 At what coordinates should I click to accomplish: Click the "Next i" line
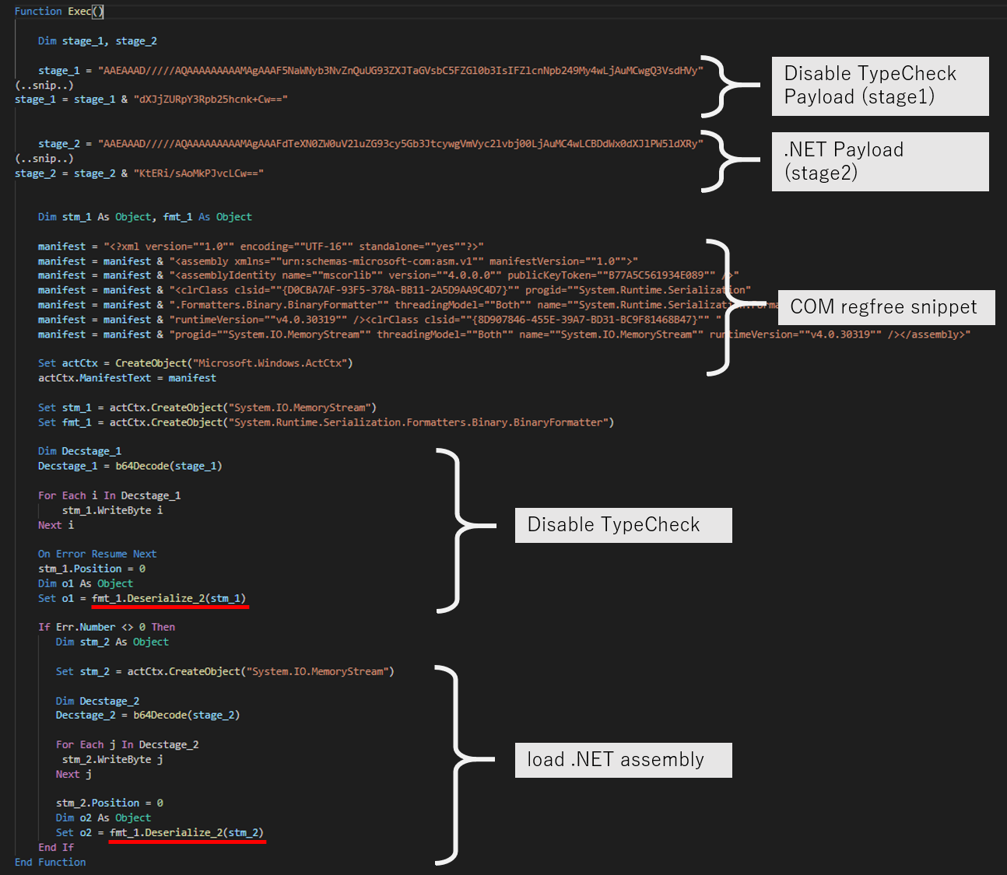click(x=56, y=525)
